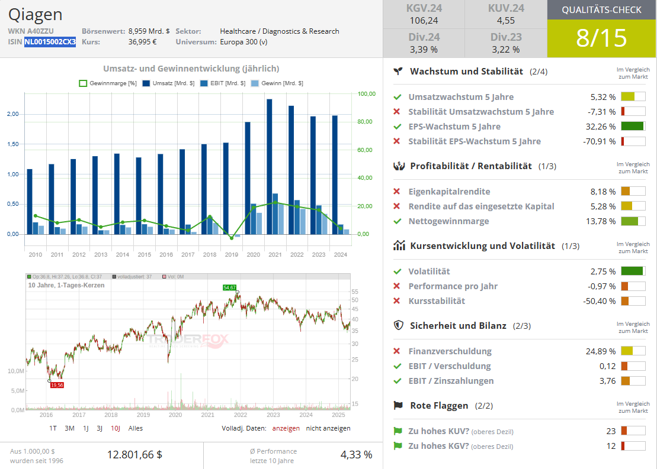Image resolution: width=657 pixels, height=469 pixels.
Task: Switch stock chart to Alles range
Action: click(135, 428)
